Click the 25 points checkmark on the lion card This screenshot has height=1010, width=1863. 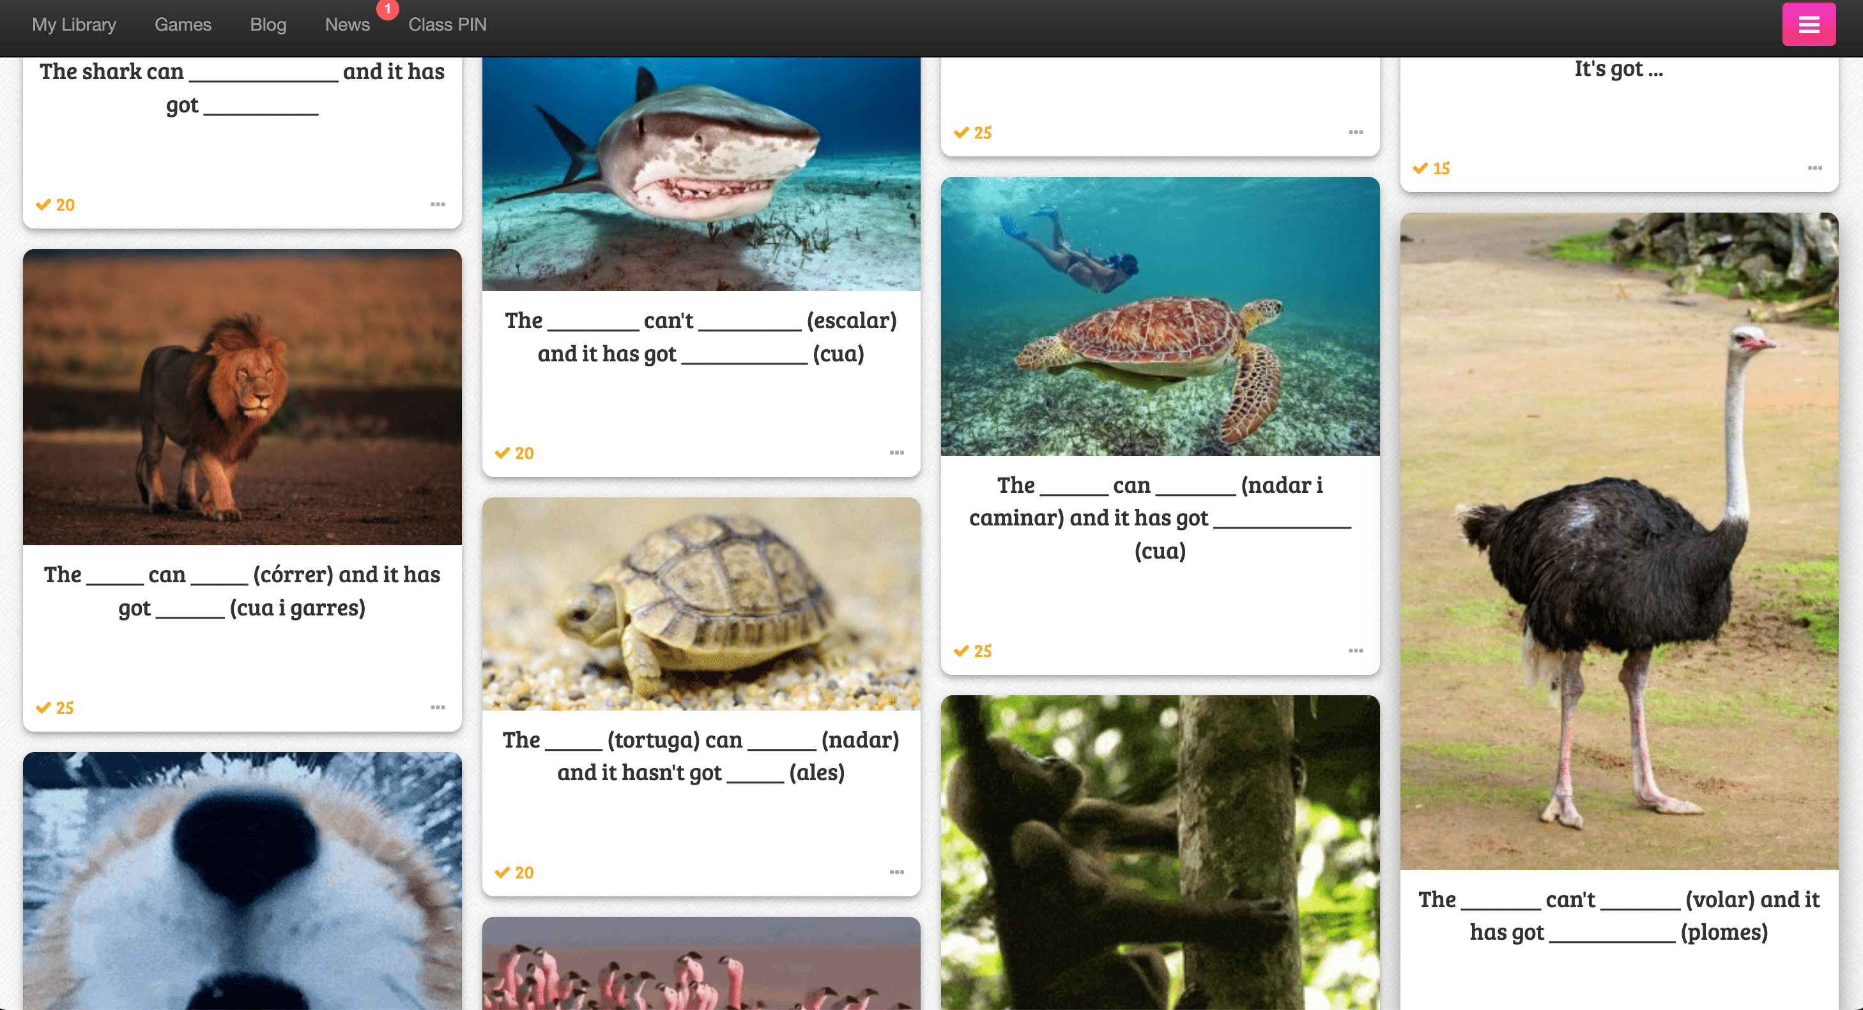click(55, 707)
